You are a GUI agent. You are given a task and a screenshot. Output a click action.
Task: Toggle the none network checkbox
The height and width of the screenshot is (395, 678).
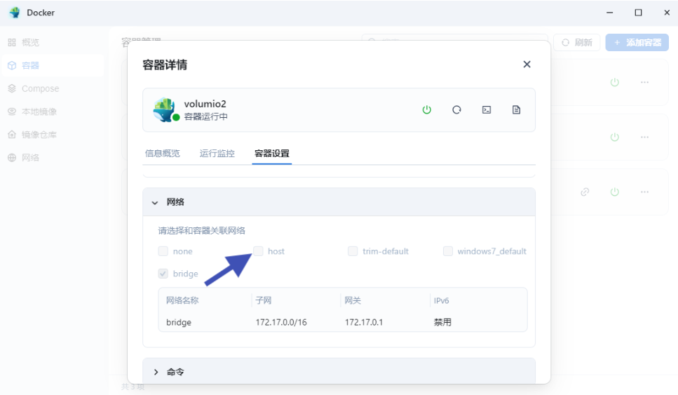coord(163,251)
